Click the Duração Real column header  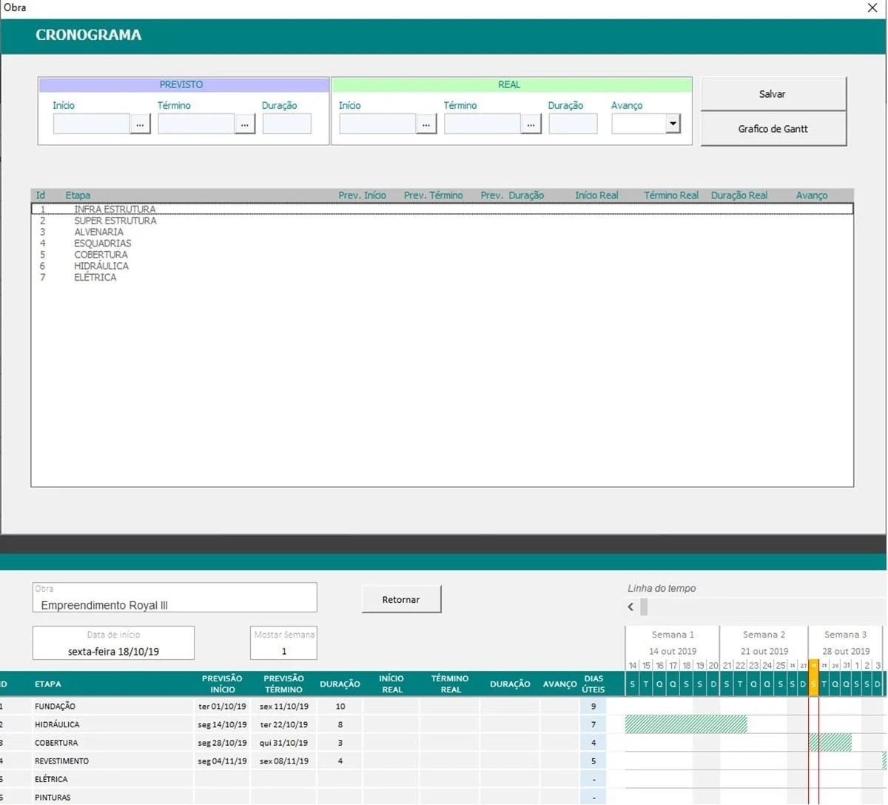coord(739,196)
